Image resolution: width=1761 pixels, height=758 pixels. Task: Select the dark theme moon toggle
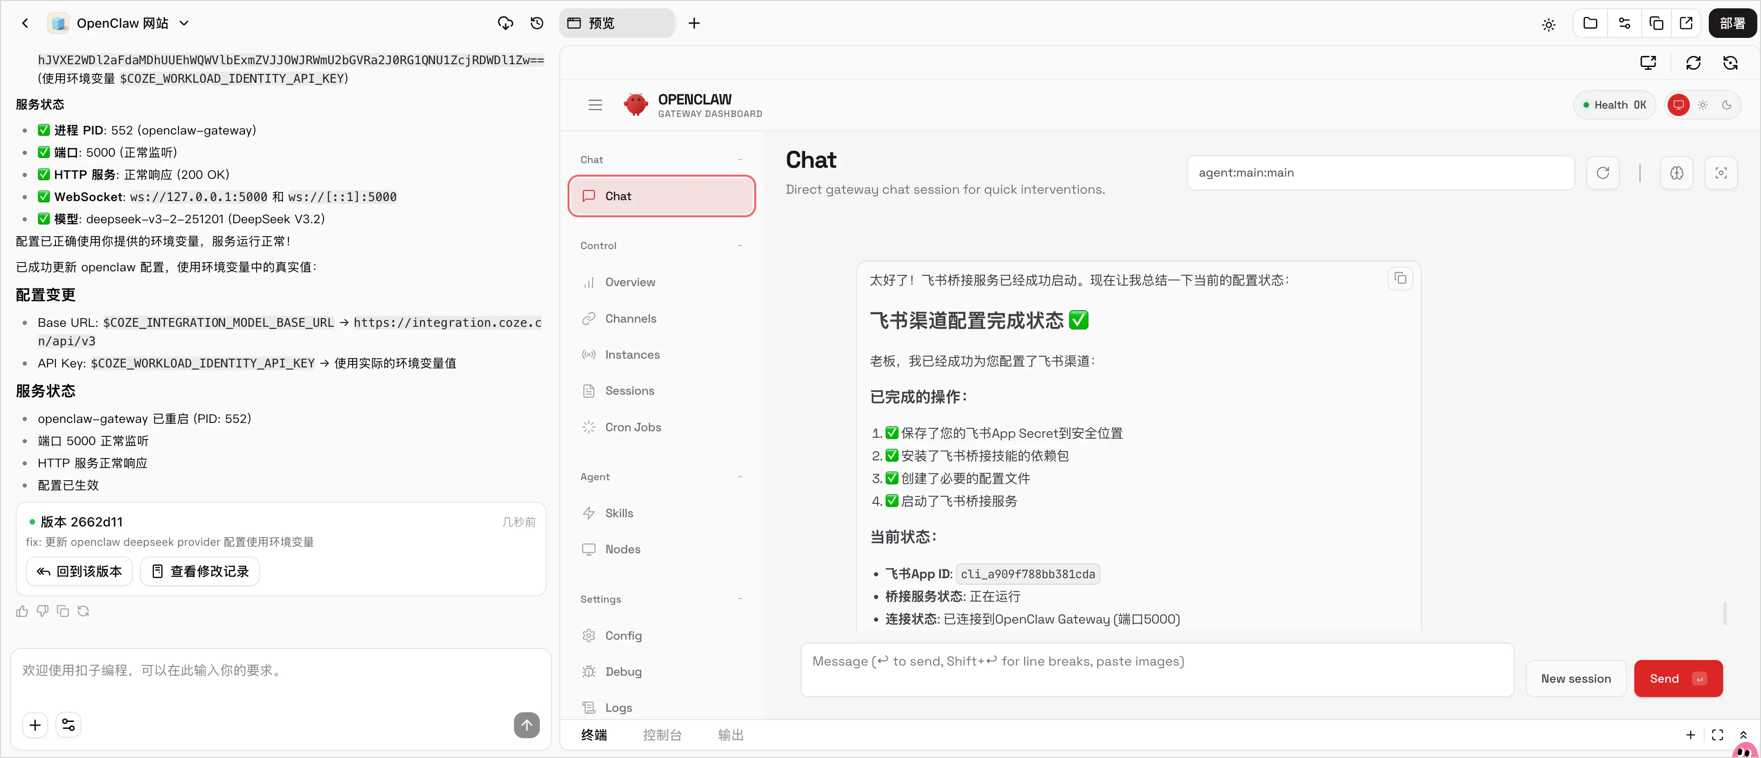1726,104
